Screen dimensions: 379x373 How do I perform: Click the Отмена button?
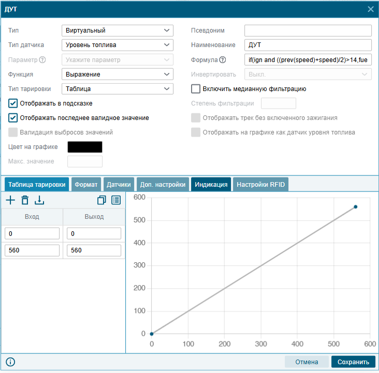(x=306, y=362)
